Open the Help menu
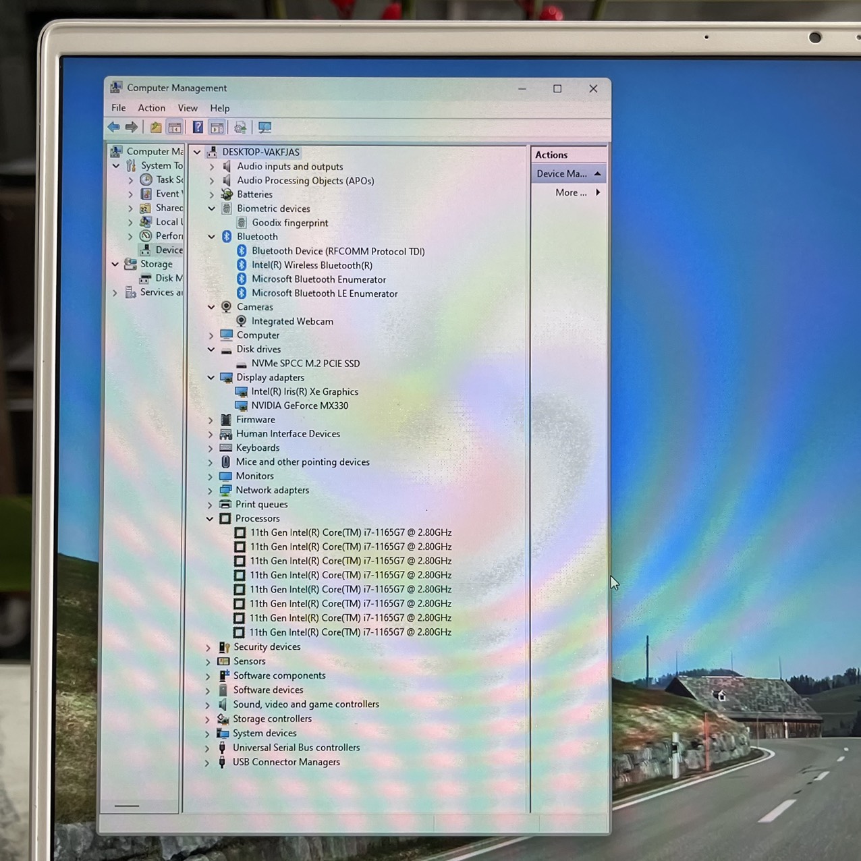This screenshot has height=861, width=861. click(x=220, y=108)
